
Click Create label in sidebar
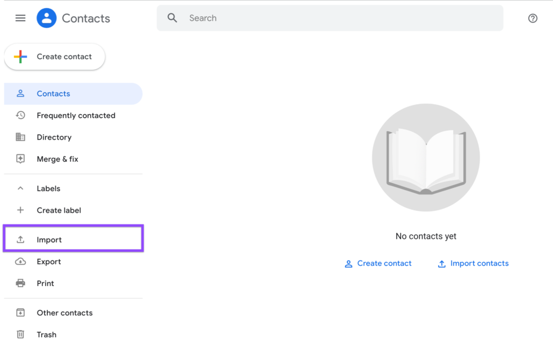[59, 210]
